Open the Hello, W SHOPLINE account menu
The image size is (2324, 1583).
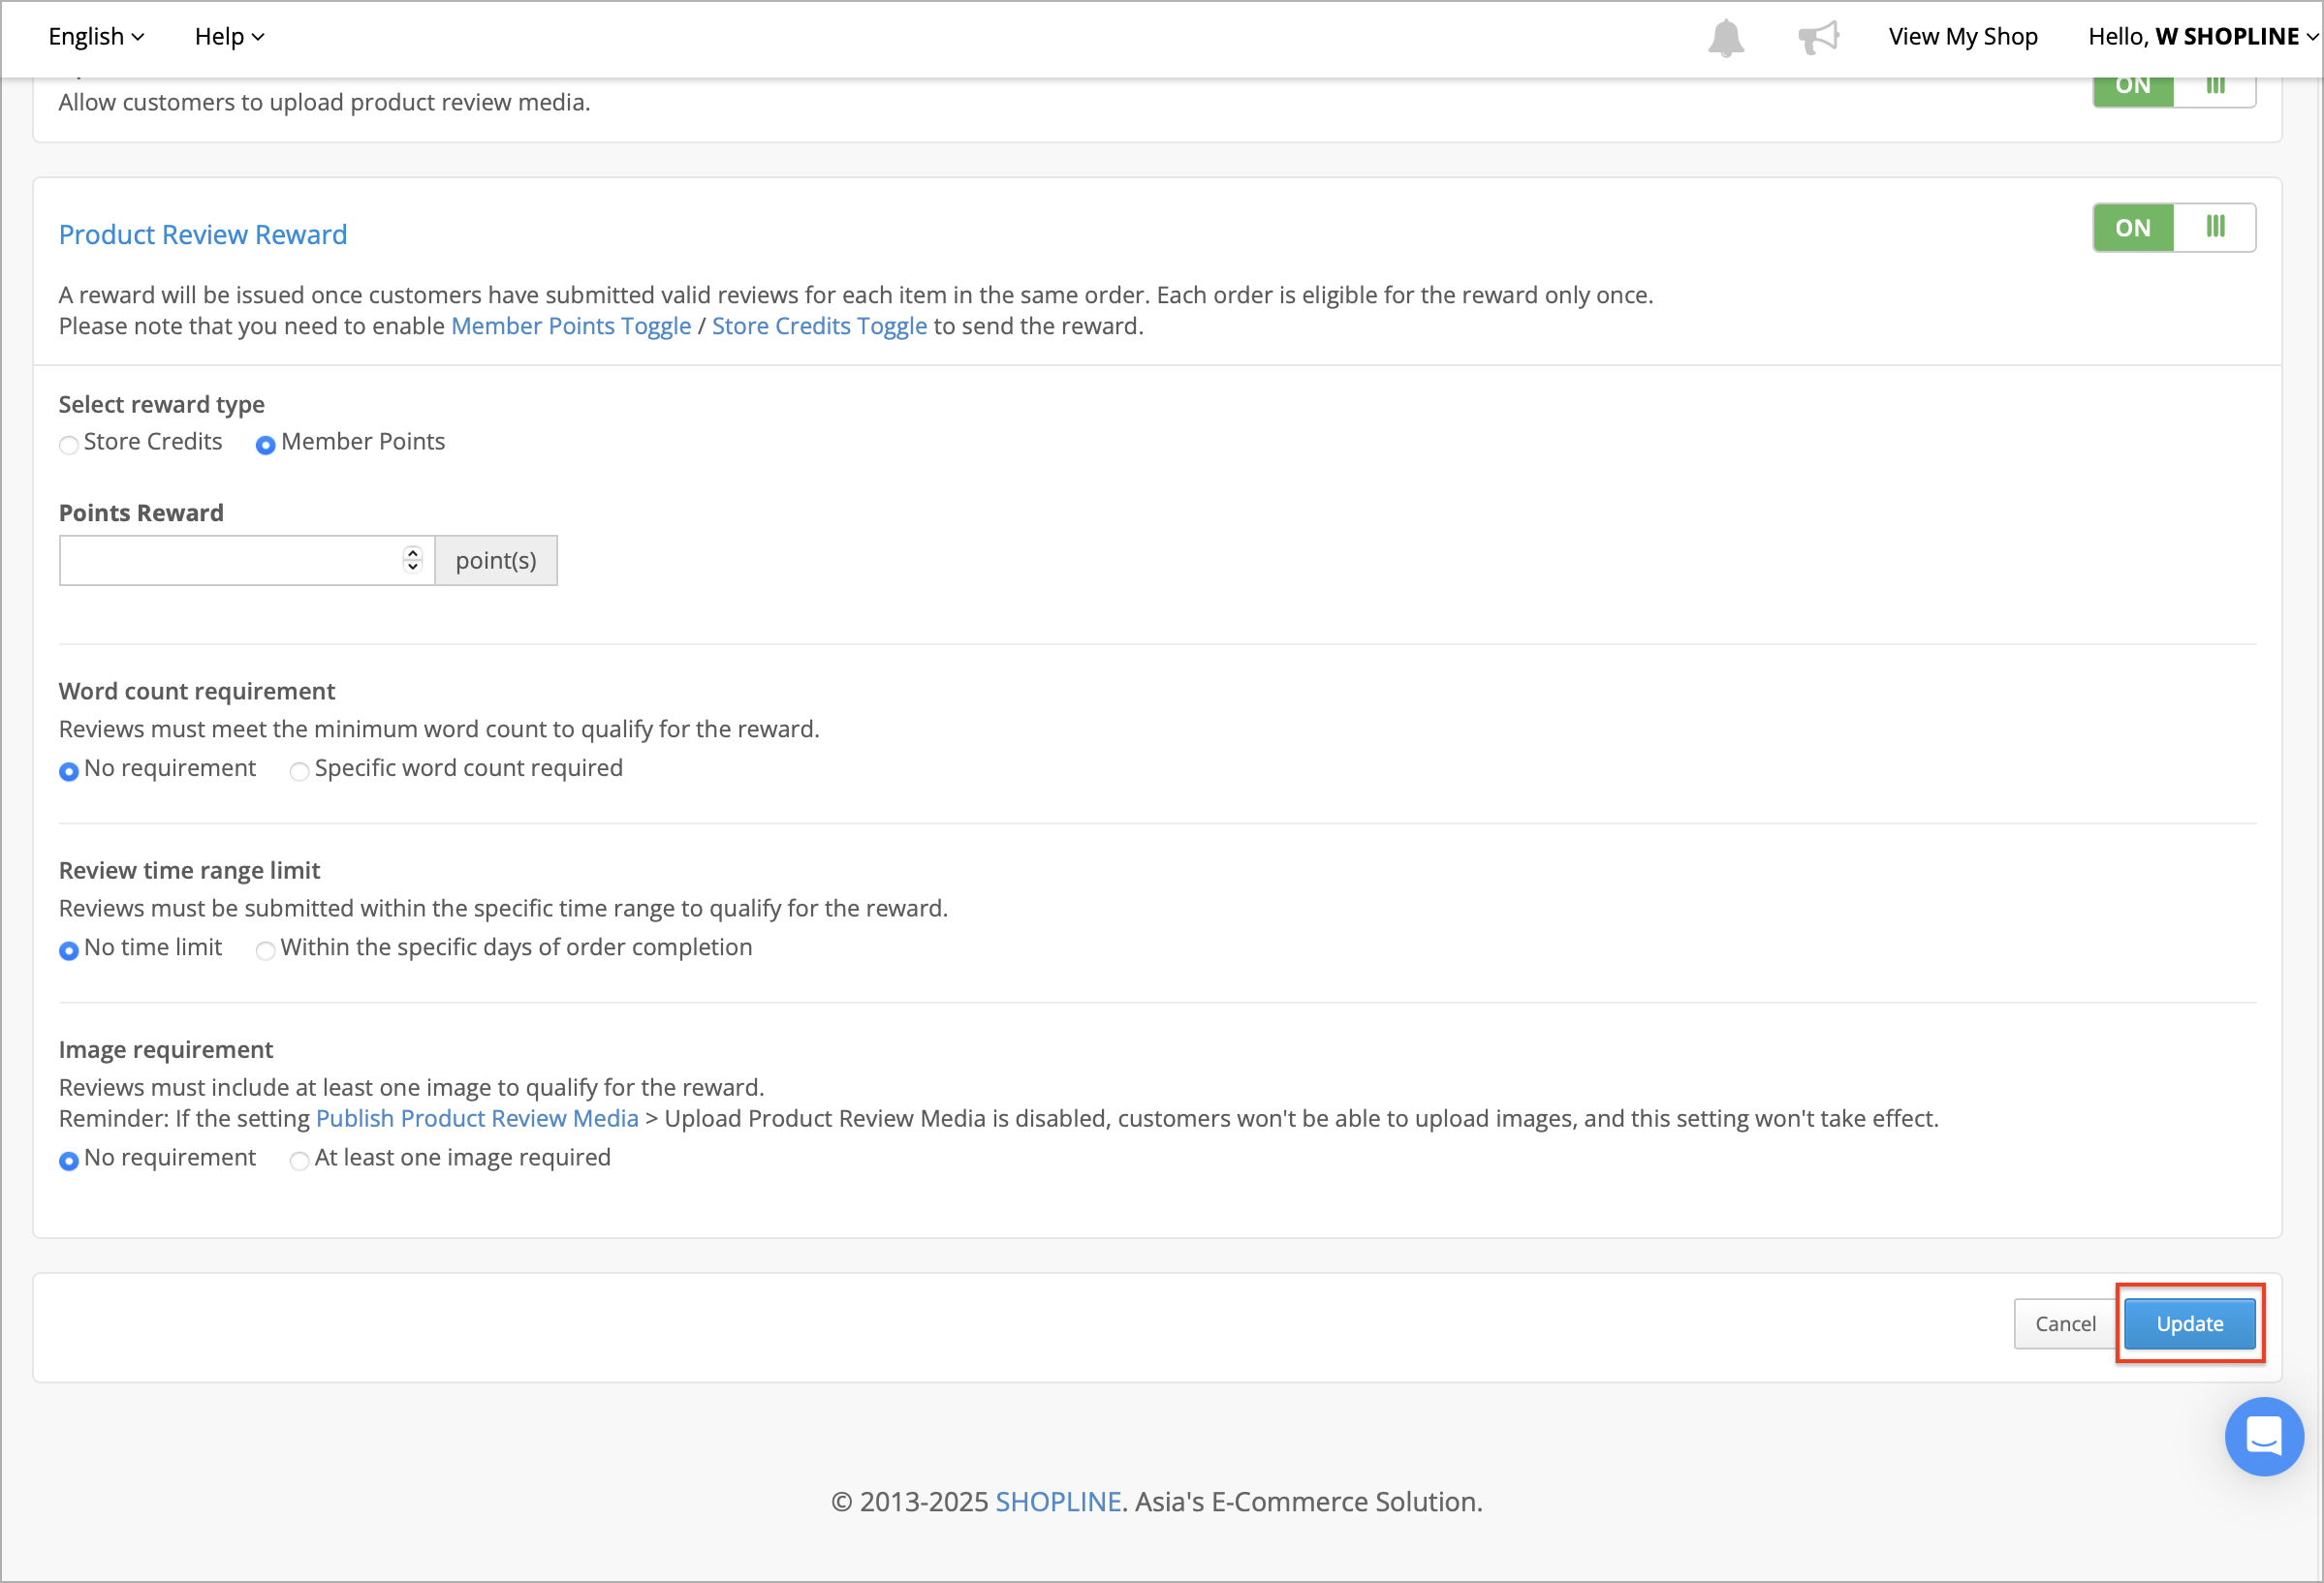coord(2203,37)
